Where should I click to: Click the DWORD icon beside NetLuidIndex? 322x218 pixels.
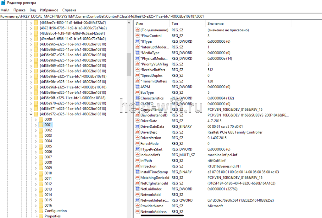pyautogui.click(x=137, y=189)
